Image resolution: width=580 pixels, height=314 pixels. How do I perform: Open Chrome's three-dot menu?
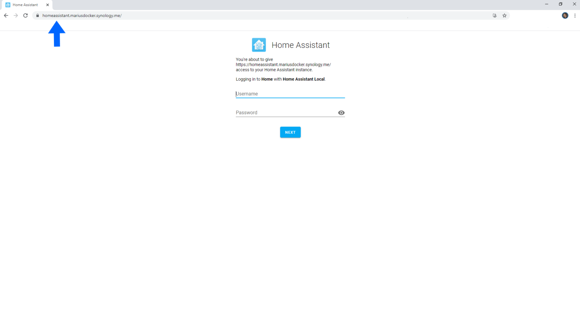tap(575, 15)
